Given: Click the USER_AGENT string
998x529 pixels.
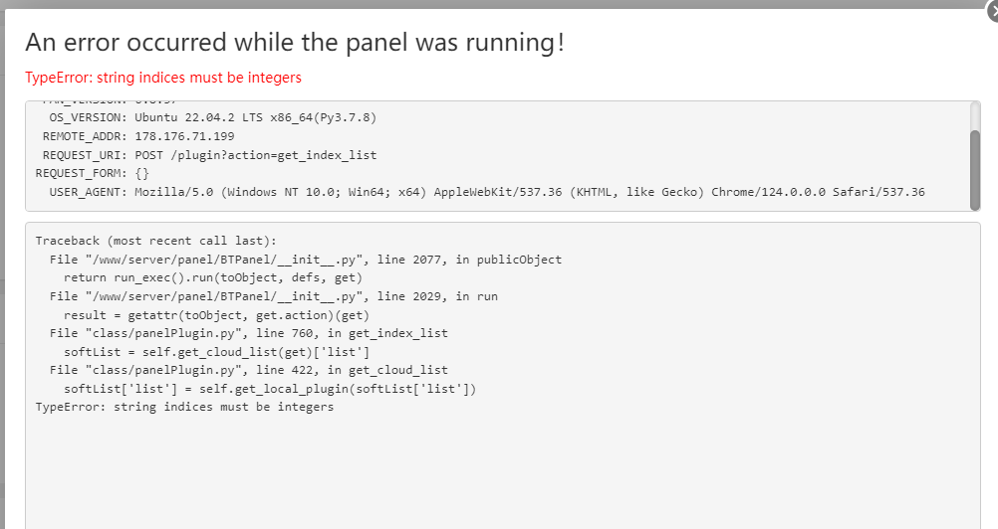Looking at the screenshot, I should [x=529, y=192].
